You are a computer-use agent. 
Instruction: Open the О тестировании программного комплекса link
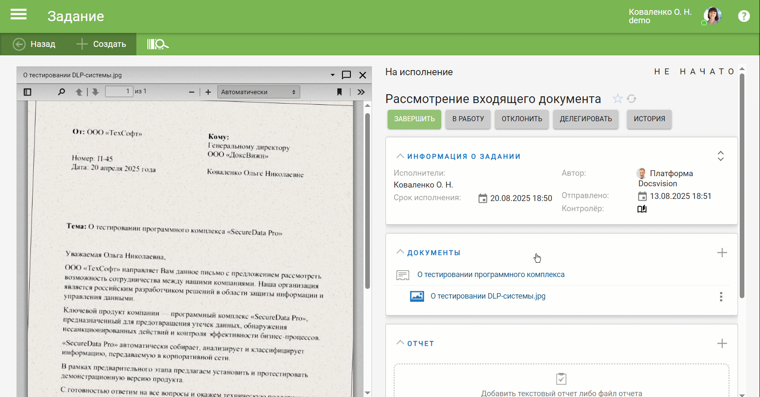pyautogui.click(x=491, y=275)
